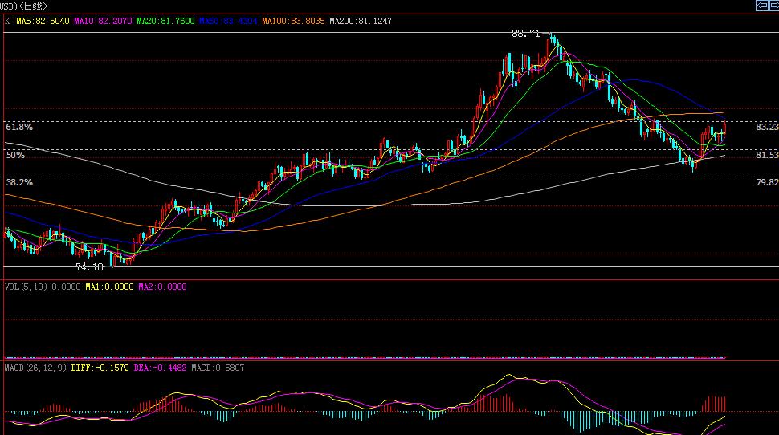Click the right arrow navigation icon

pyautogui.click(x=774, y=6)
